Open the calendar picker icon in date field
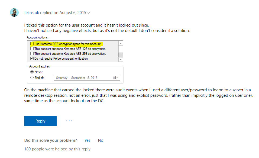 click(x=114, y=78)
